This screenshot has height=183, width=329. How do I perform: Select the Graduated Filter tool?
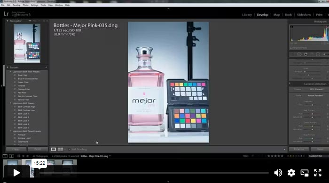tap(312, 54)
